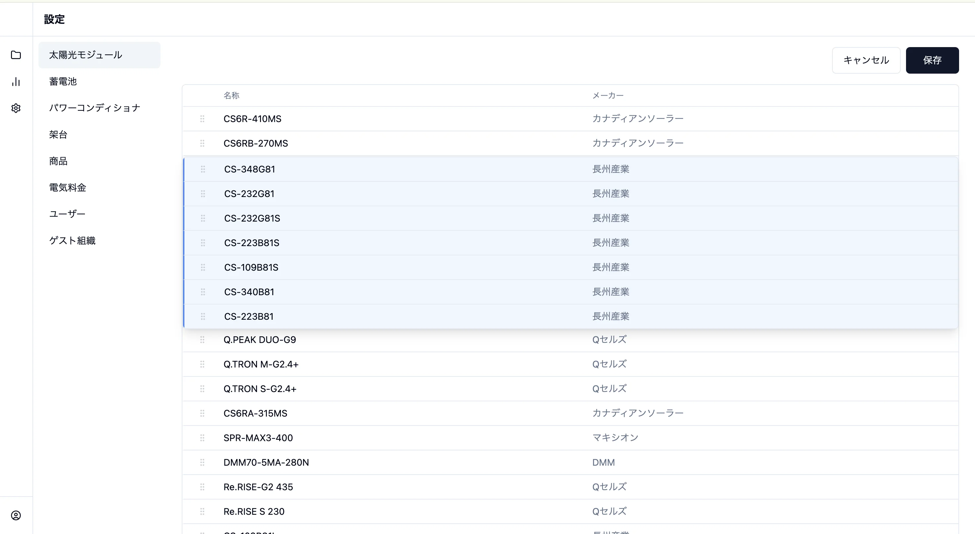Click カナディアンソーラー maker in CS6R-410MS row

pyautogui.click(x=638, y=118)
